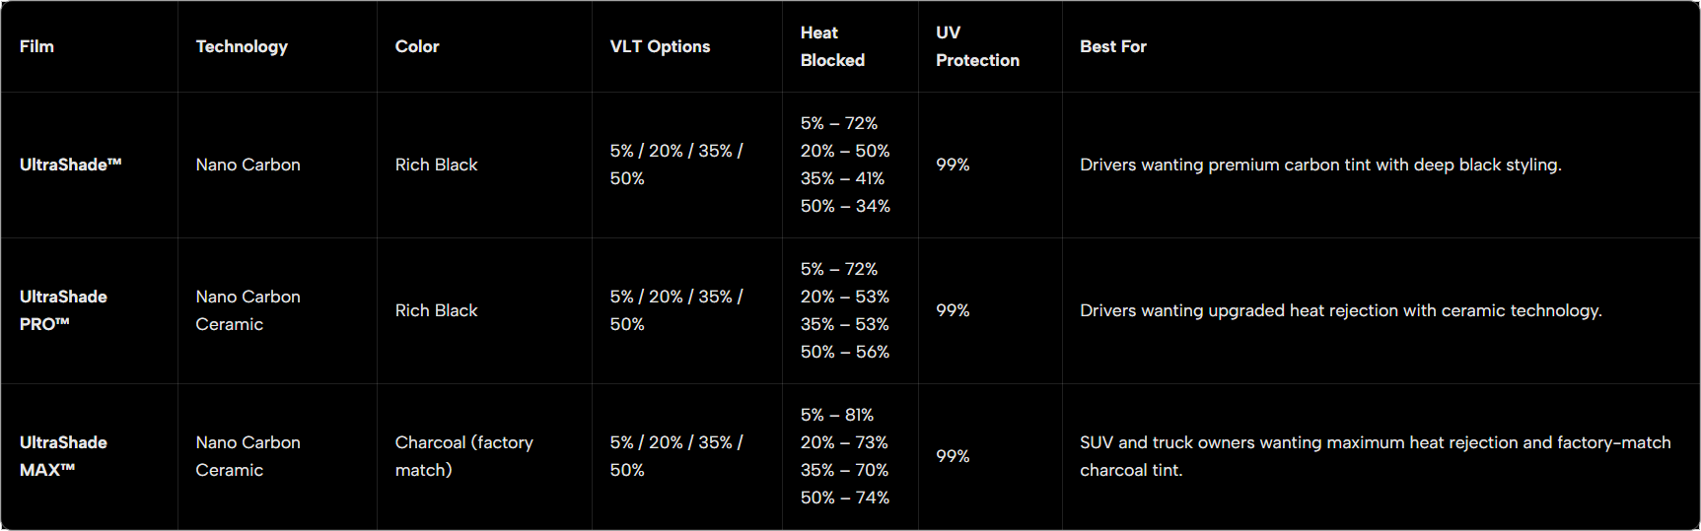The width and height of the screenshot is (1701, 531).
Task: Click Nano Carbon Ceramic in UltraShade PRO™ row
Action: pos(248,310)
